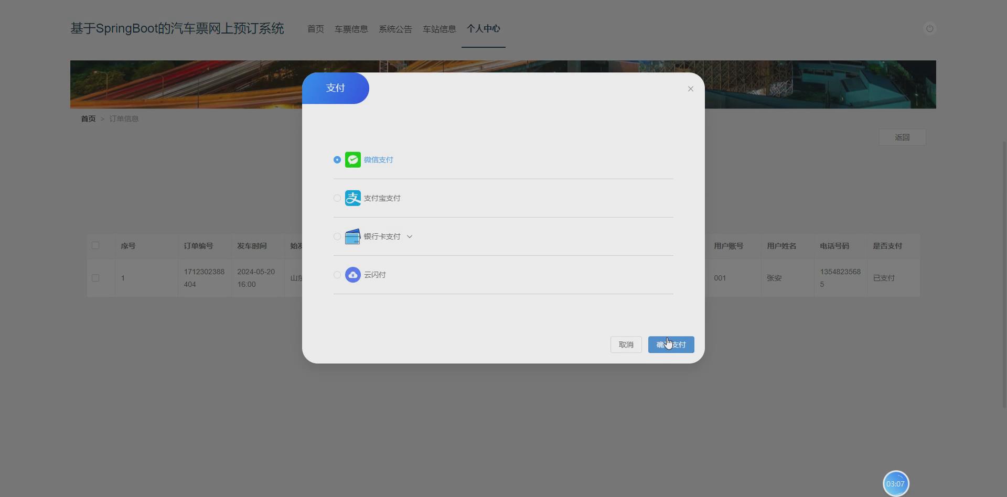The height and width of the screenshot is (497, 1007).
Task: Open the 系统公告 menu item
Action: tap(395, 29)
